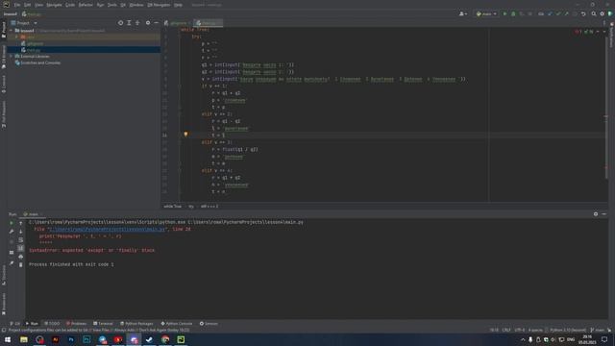This screenshot has height=346, width=615.
Task: Click Collapse All in Project panel
Action: pyautogui.click(x=137, y=23)
